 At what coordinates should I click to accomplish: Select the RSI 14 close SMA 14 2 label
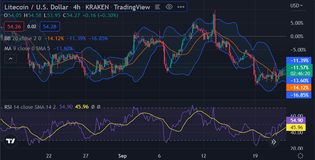30,107
